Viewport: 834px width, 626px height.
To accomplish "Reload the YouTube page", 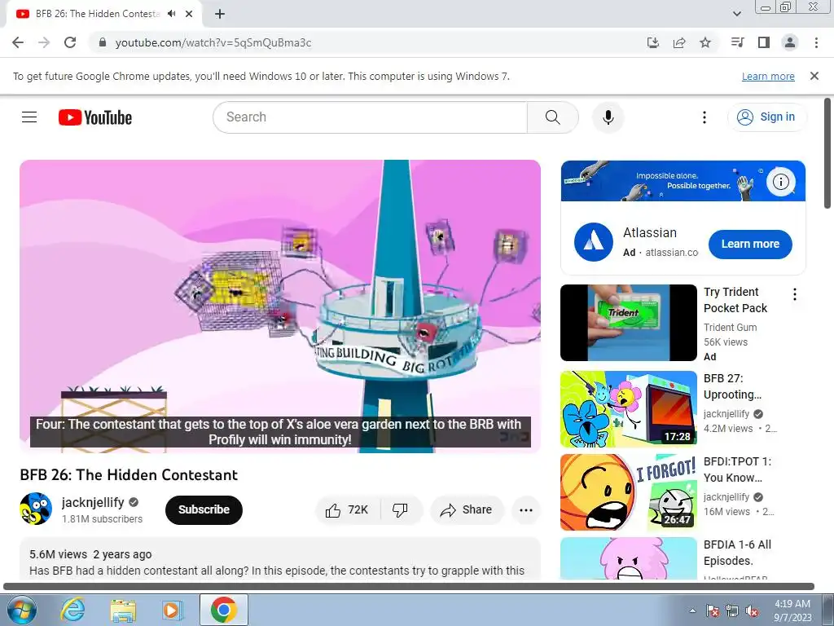I will pyautogui.click(x=70, y=42).
